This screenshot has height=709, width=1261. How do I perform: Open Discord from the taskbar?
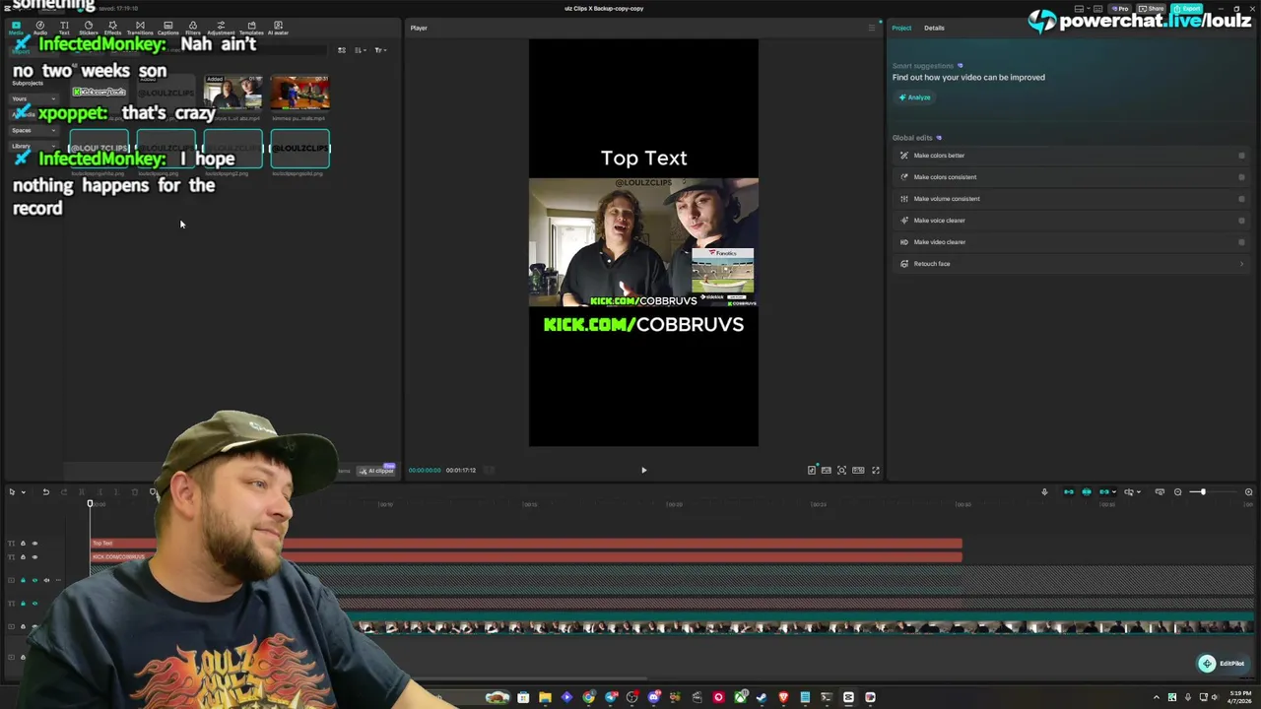tap(653, 697)
